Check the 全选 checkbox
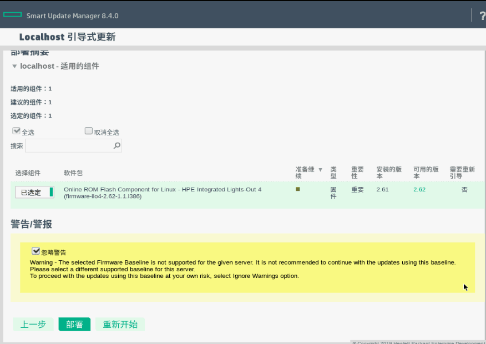Image resolution: width=486 pixels, height=344 pixels. pyautogui.click(x=17, y=131)
